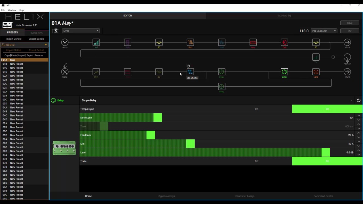
Task: Select the orange Verb block
Action: [x=316, y=72]
